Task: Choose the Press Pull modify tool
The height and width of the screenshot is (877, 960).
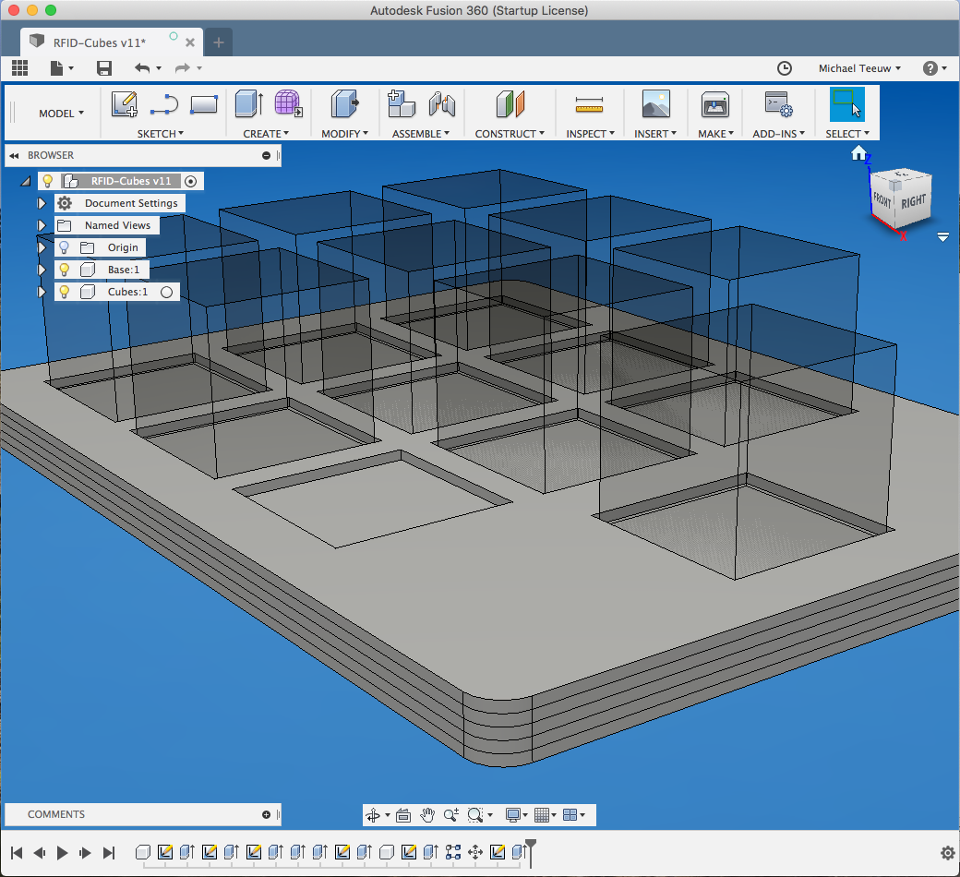Action: pos(344,104)
